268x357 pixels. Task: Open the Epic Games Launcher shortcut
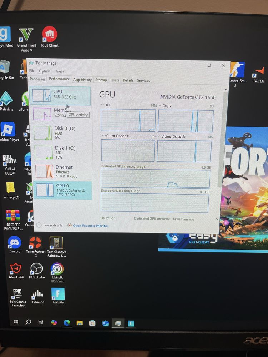18,298
